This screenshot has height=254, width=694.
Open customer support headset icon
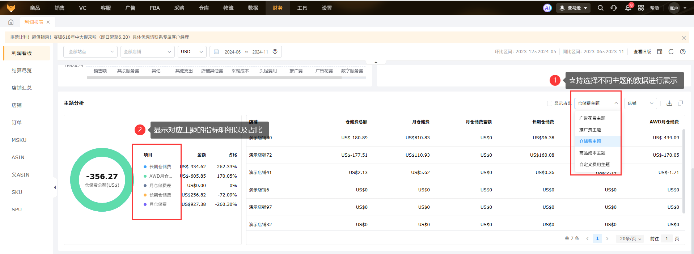614,8
